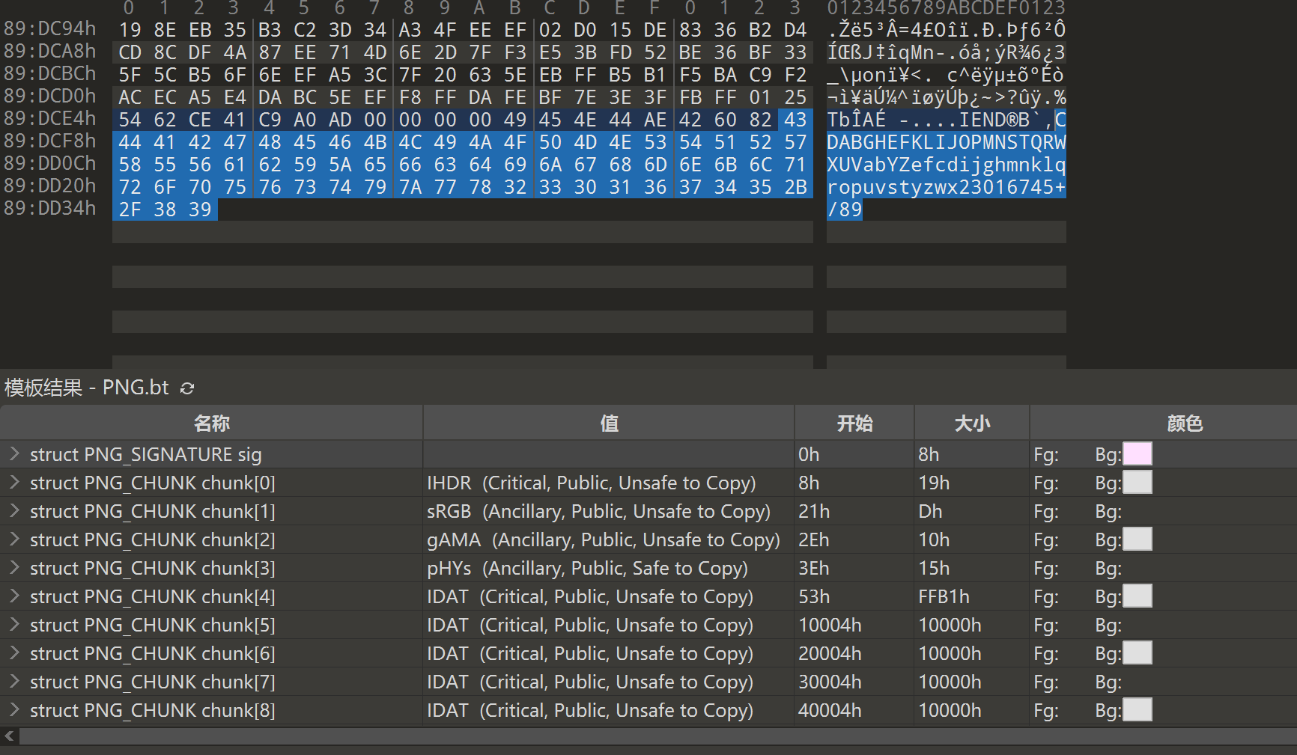
Task: Refresh the PNG.bt template results
Action: 187,388
